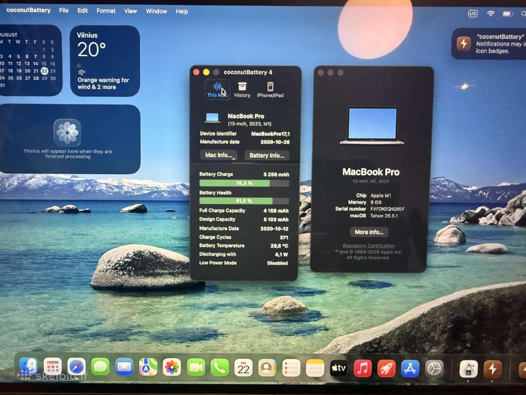Screen dimensions: 526x395
Task: Click the Apple M1 chip value
Action: click(x=380, y=196)
